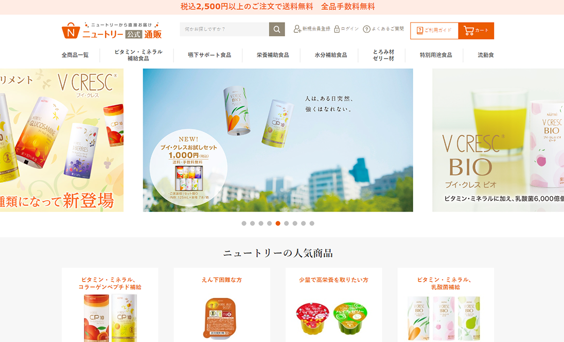
Task: Open よくあるご質問 FAQ link
Action: click(x=383, y=29)
